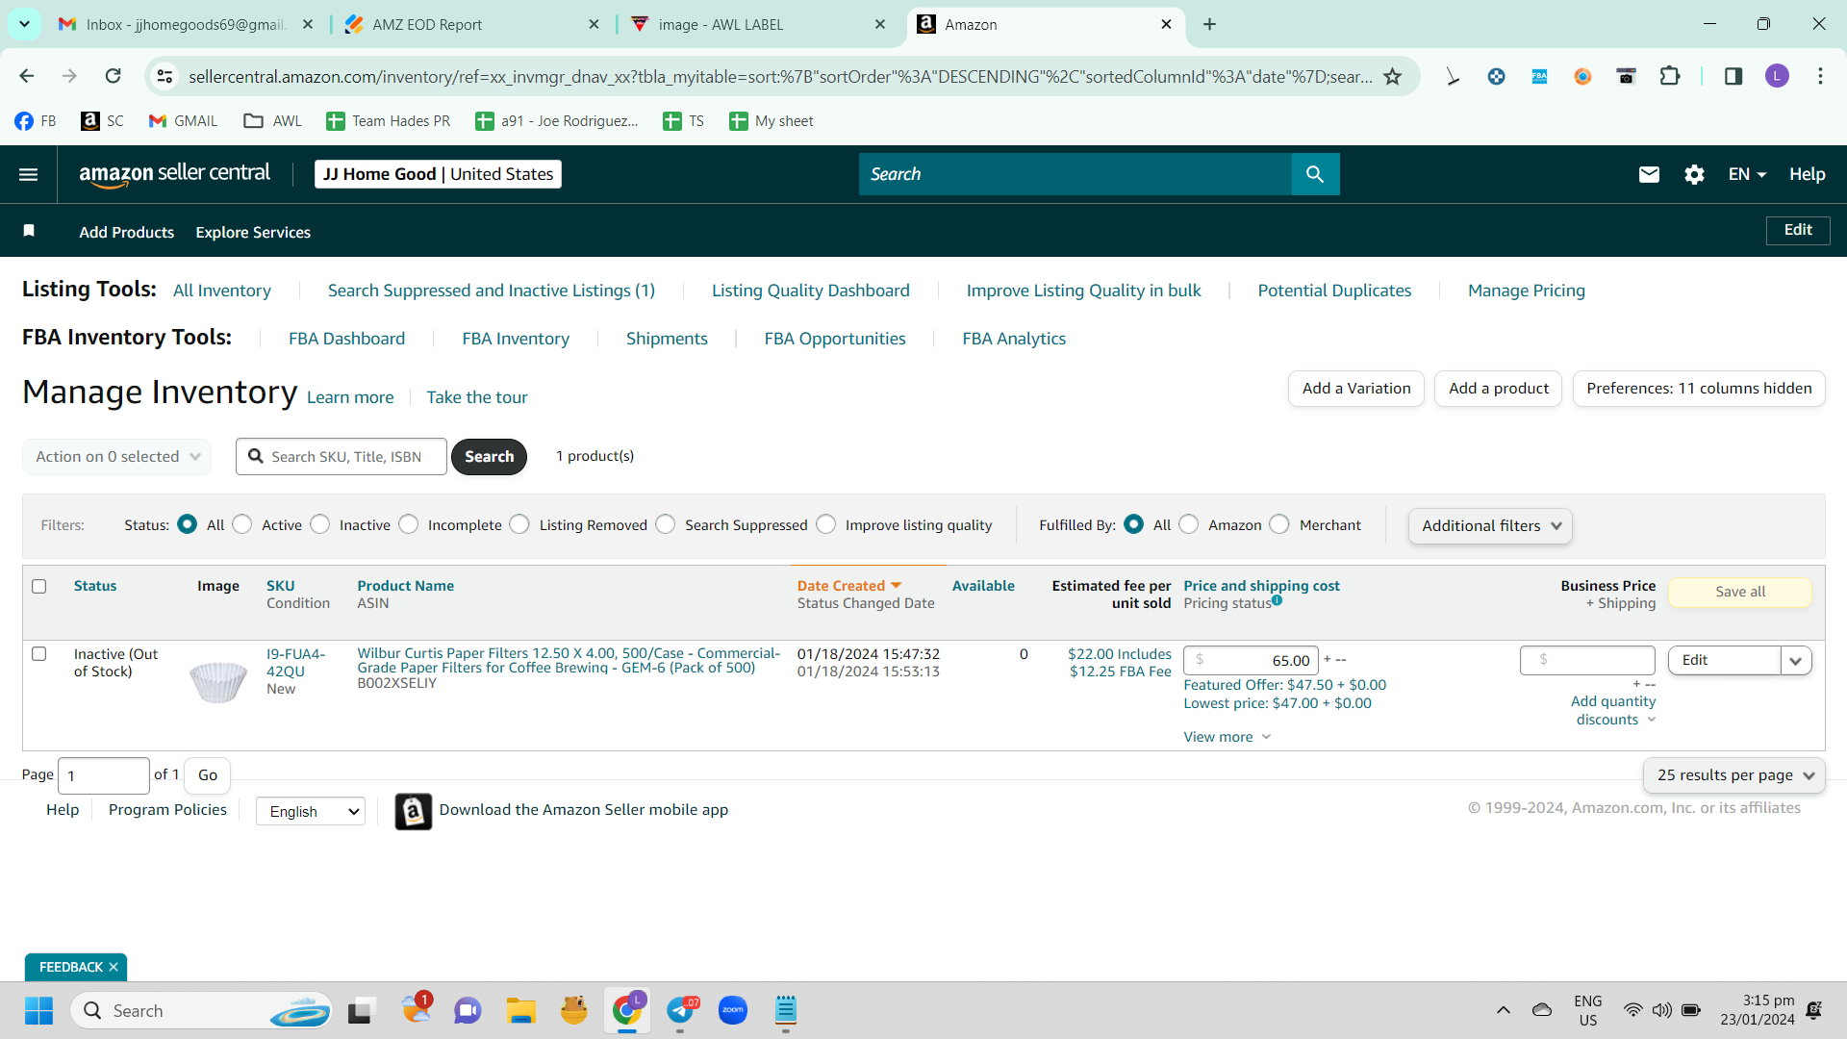Click the Amazon app icon in footer
Image resolution: width=1847 pixels, height=1039 pixels.
pyautogui.click(x=414, y=811)
